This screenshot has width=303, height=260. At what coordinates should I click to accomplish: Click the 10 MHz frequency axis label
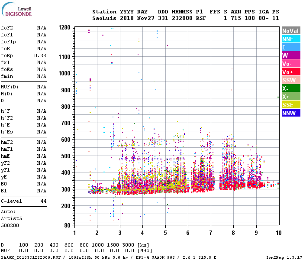278,233
